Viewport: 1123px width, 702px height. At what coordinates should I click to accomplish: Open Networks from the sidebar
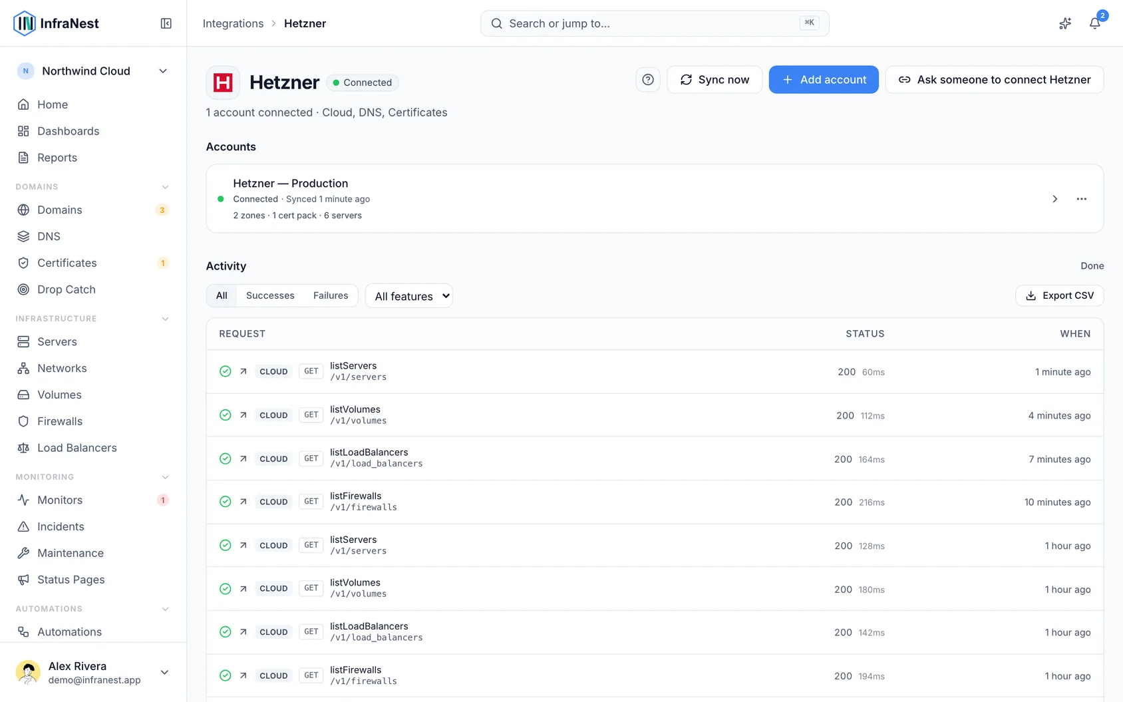click(x=93, y=368)
